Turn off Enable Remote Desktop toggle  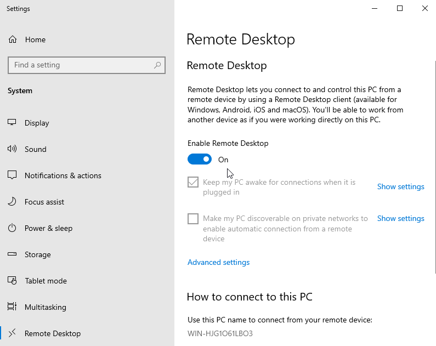(x=200, y=159)
